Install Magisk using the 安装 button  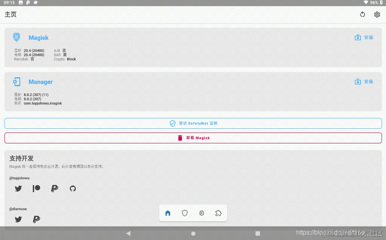(364, 37)
